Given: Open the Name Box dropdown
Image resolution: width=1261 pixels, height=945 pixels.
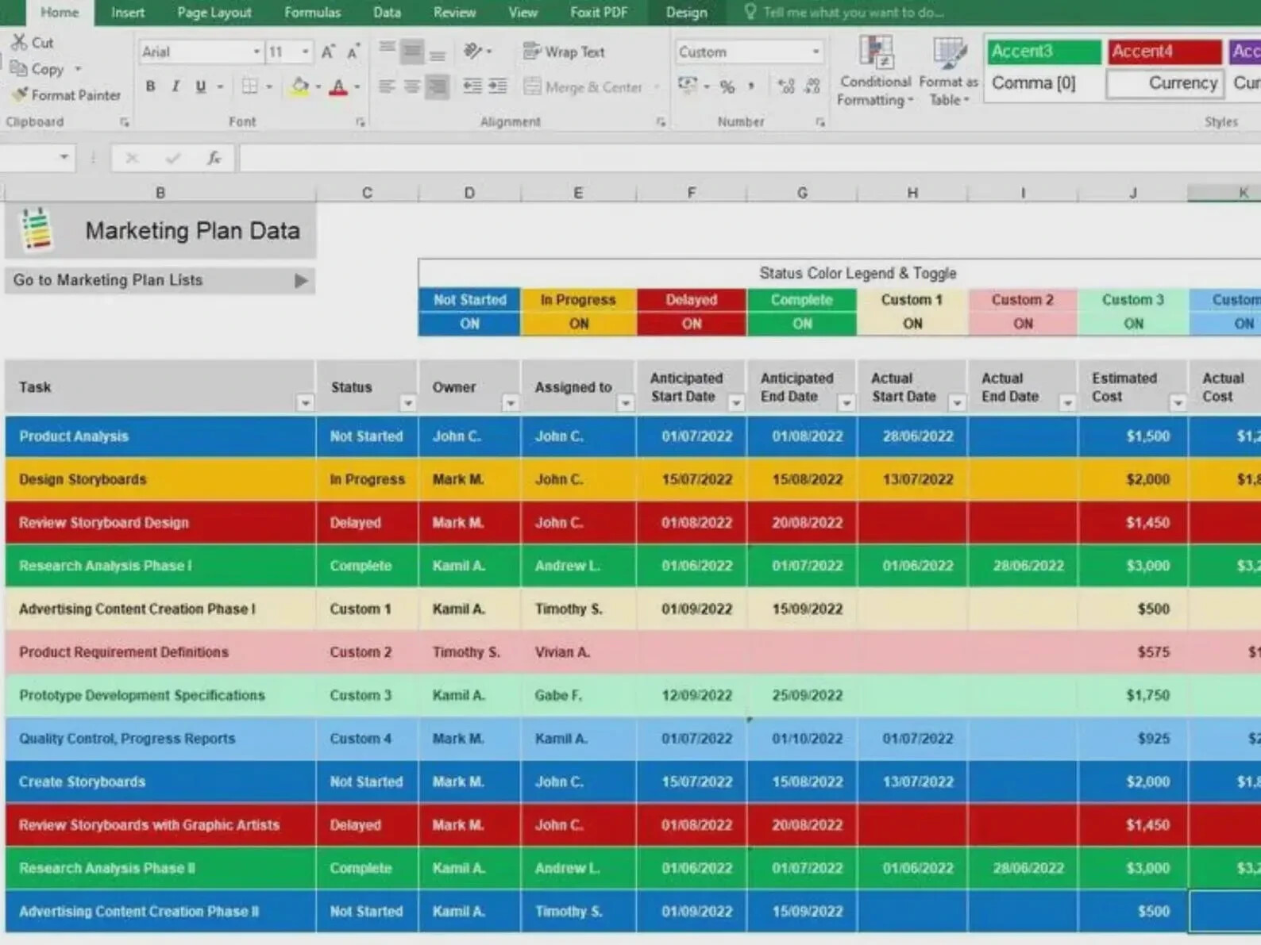Looking at the screenshot, I should point(64,157).
